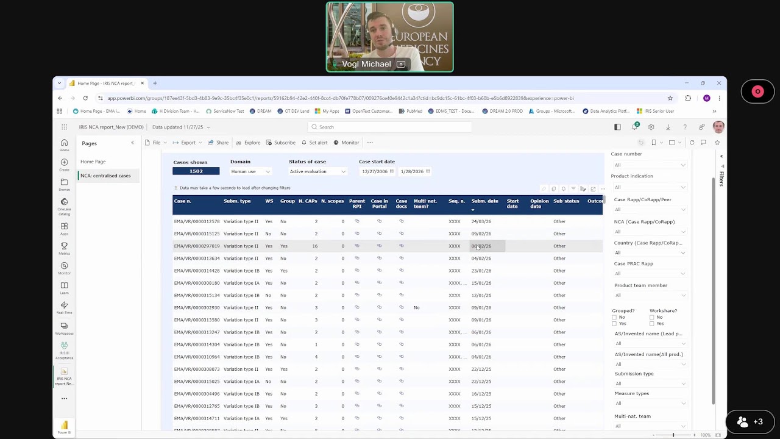The image size is (780, 439).
Task: Click the Explore button
Action: tap(248, 143)
